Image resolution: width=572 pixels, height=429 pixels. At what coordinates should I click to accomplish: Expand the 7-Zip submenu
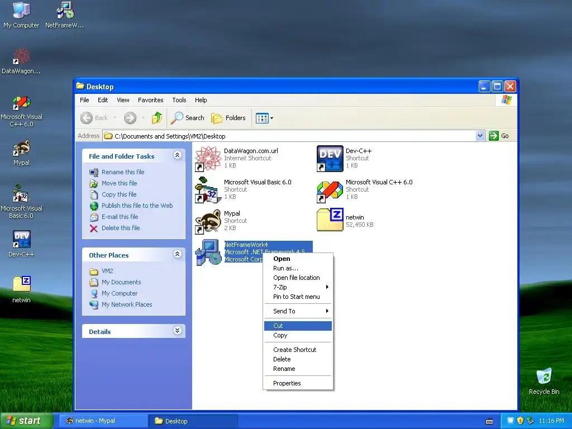point(298,287)
